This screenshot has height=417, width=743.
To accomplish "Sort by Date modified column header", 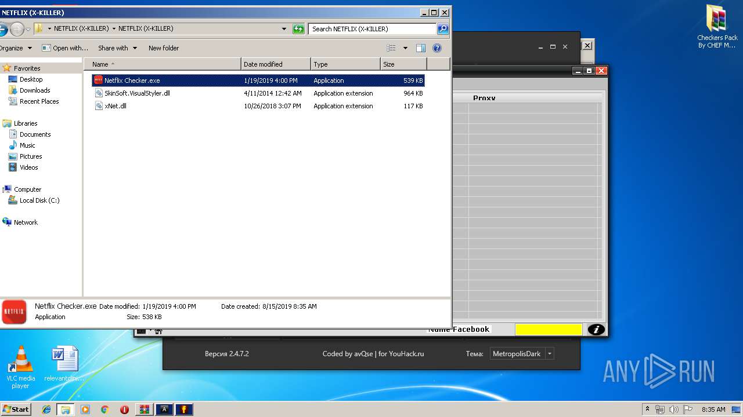I will pos(276,64).
